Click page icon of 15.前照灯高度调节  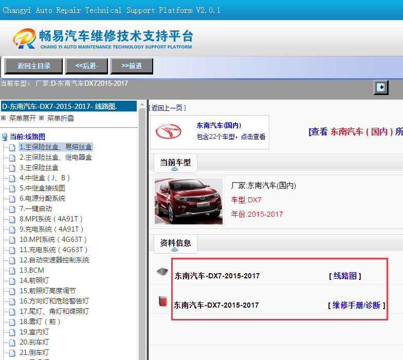[12, 291]
